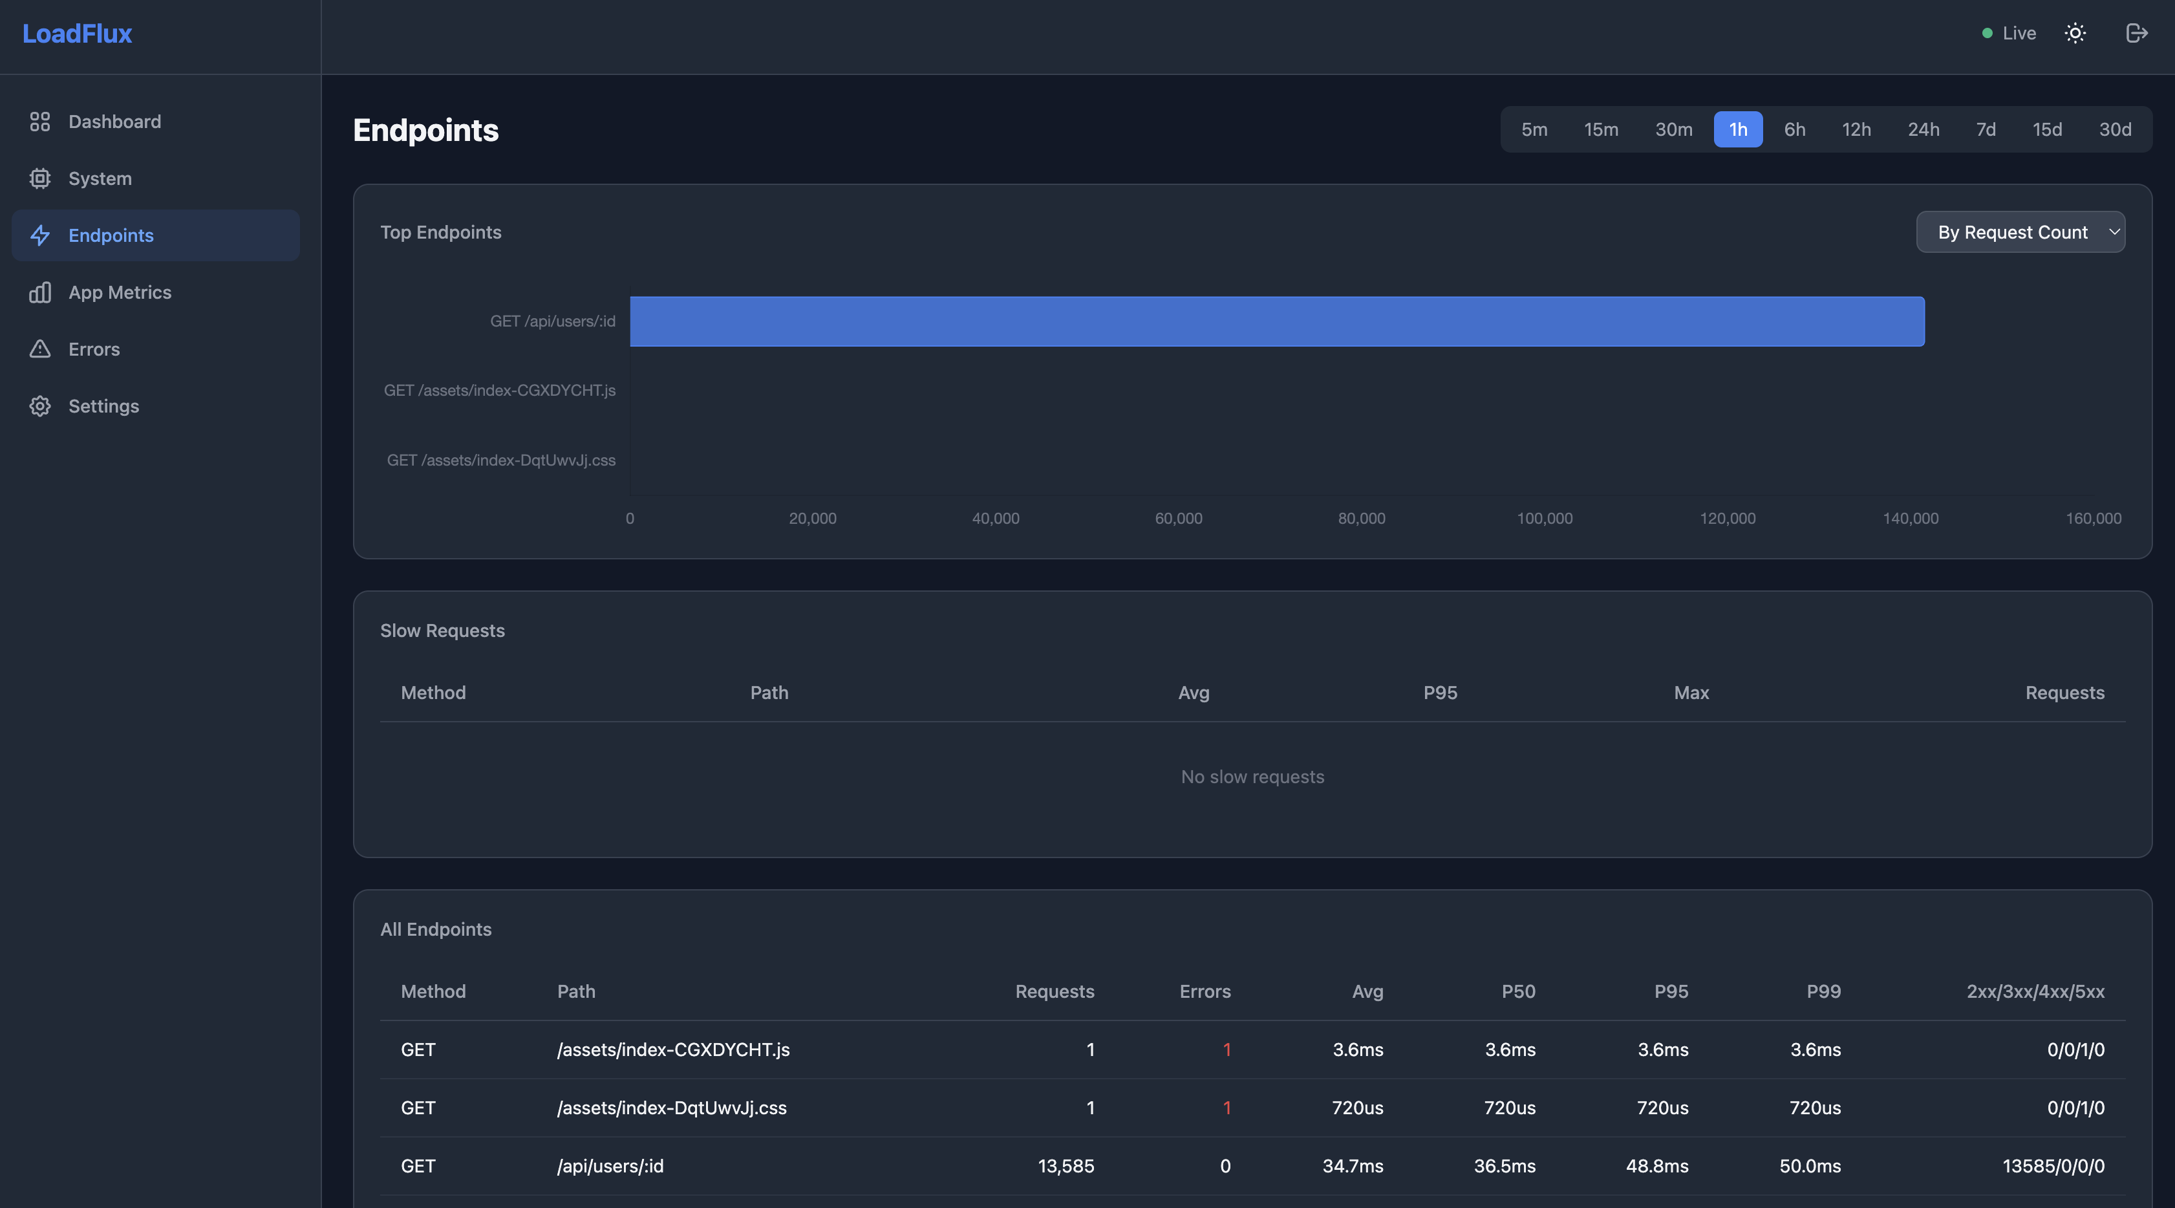Click the Errors warning triangle icon

click(x=39, y=349)
